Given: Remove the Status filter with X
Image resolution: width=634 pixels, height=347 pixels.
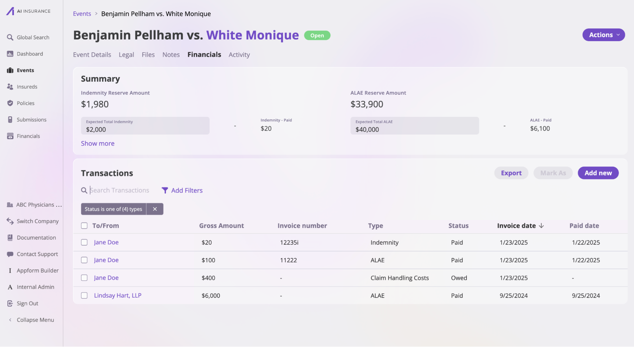Looking at the screenshot, I should tap(155, 209).
